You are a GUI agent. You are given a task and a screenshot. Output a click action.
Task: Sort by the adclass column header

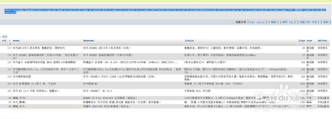tap(322, 41)
